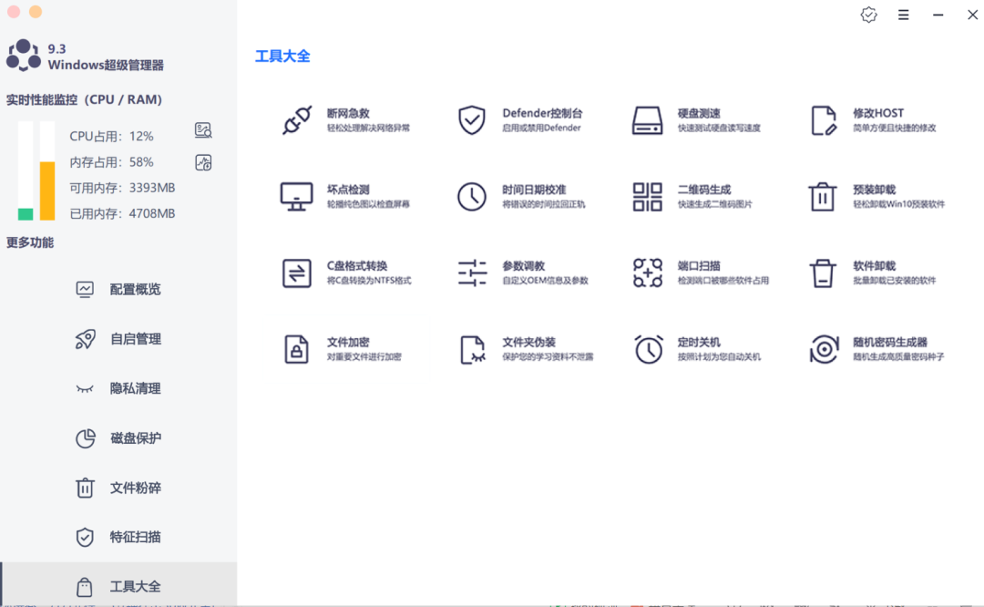
Task: Click the 预装卸载 trash bin icon
Action: coord(822,197)
